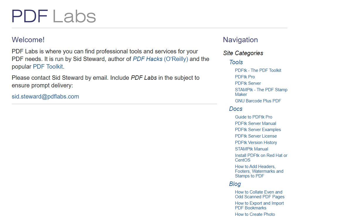
Task: Click the sid.steward@pdflabs.com email link
Action: pos(45,96)
